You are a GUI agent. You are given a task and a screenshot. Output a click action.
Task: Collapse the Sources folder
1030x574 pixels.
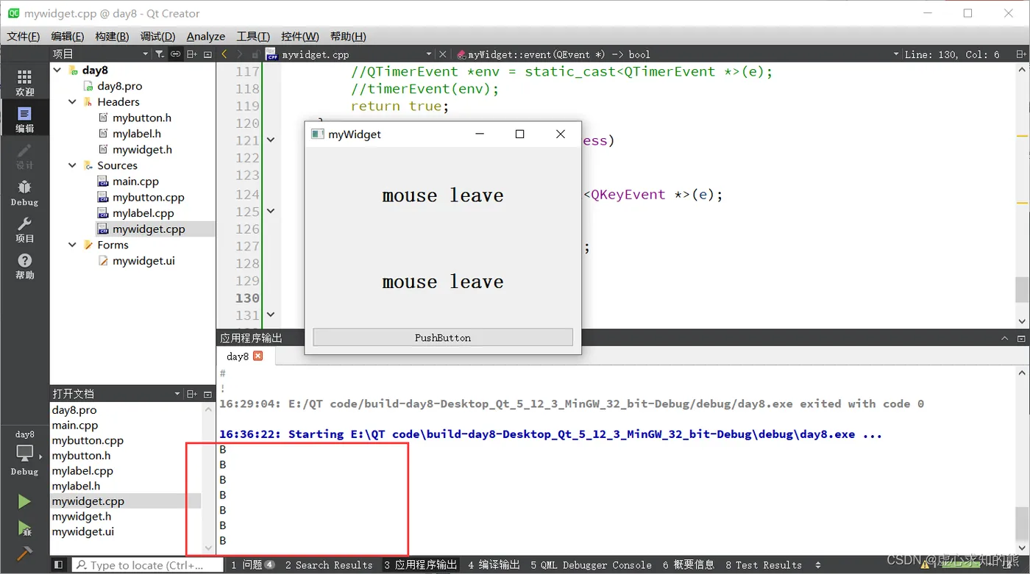tap(72, 165)
